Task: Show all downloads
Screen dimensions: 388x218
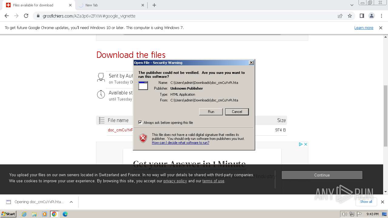Action: pos(366,202)
